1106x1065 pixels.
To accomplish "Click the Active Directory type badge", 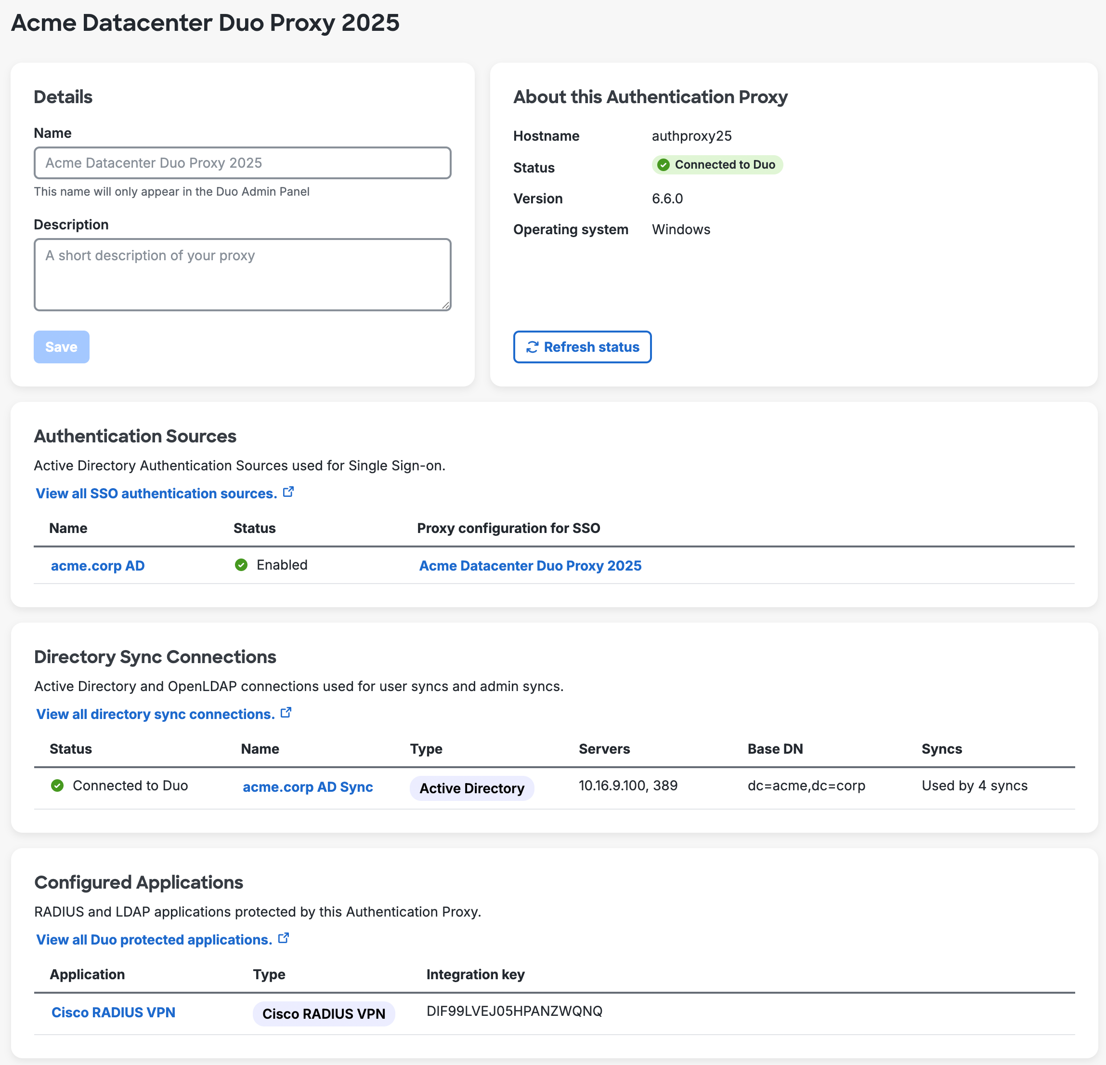I will (471, 788).
